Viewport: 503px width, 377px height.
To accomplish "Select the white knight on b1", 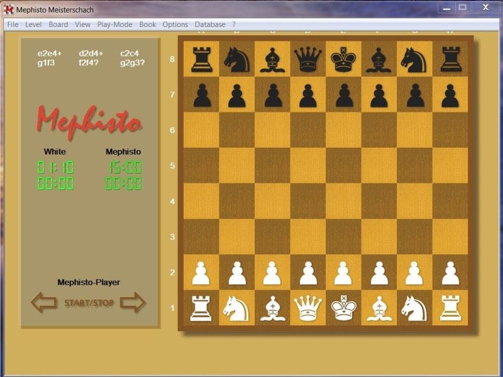I will pyautogui.click(x=236, y=309).
